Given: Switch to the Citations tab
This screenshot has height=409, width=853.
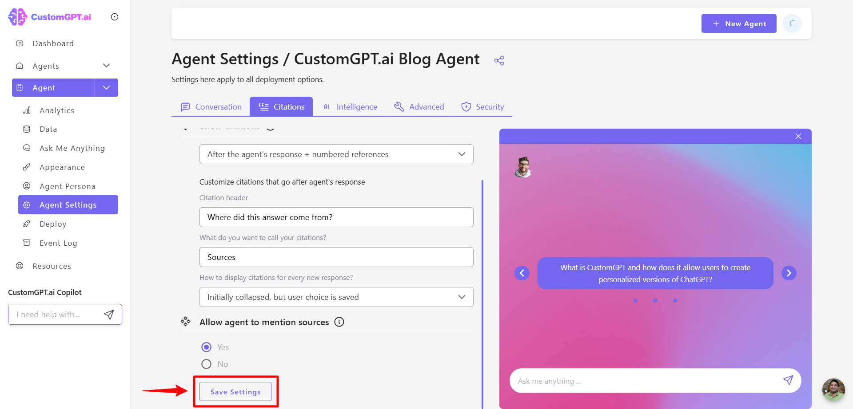Looking at the screenshot, I should [281, 107].
